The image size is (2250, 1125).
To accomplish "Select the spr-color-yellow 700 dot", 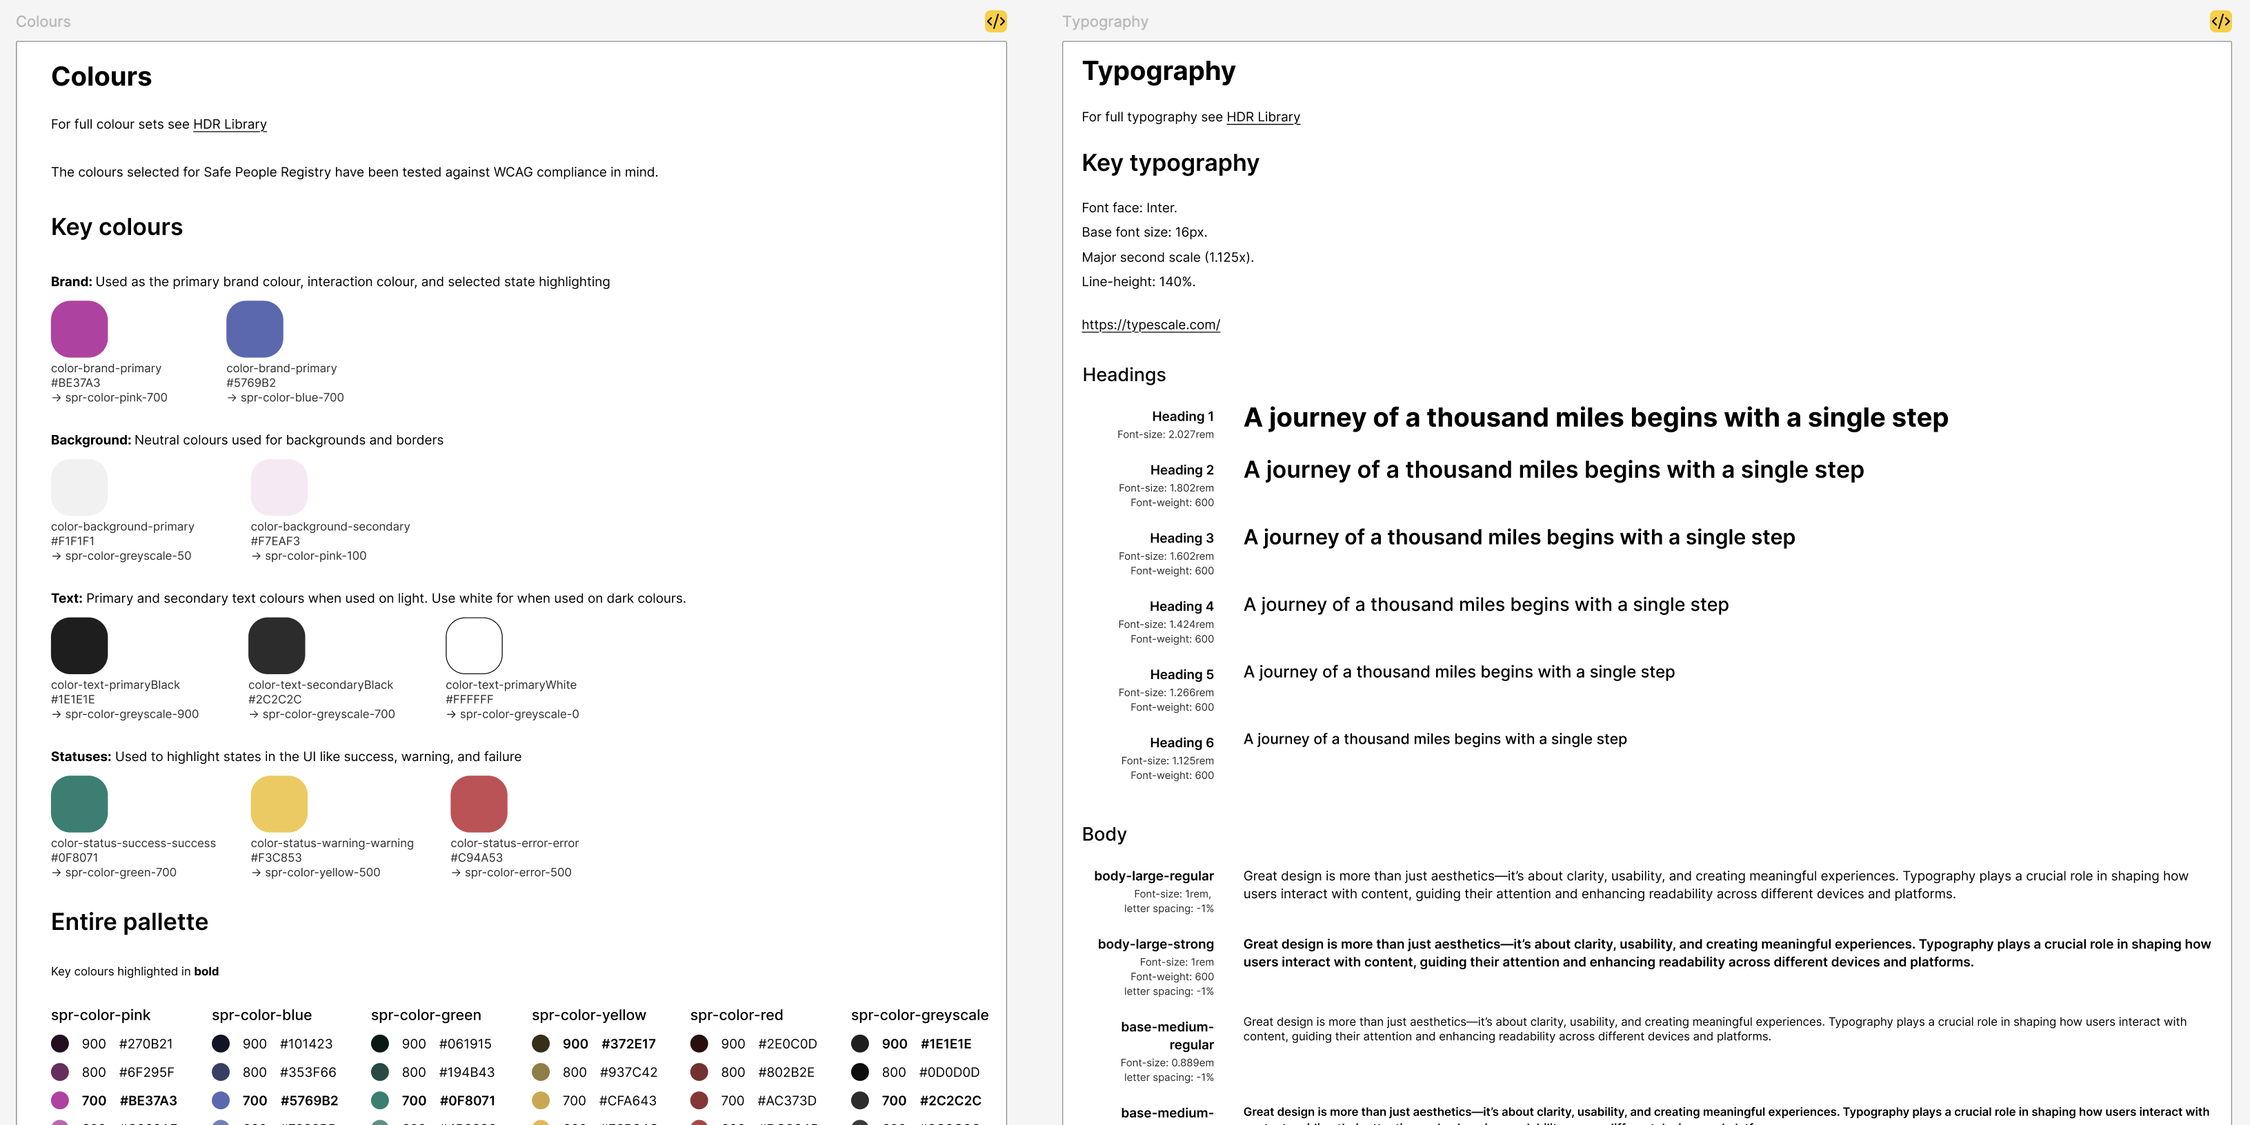I will point(541,1101).
